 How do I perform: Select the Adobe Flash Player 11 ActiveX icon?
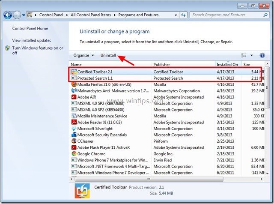pos(74,147)
